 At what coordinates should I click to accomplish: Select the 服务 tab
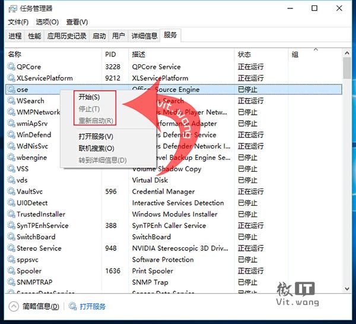[170, 35]
